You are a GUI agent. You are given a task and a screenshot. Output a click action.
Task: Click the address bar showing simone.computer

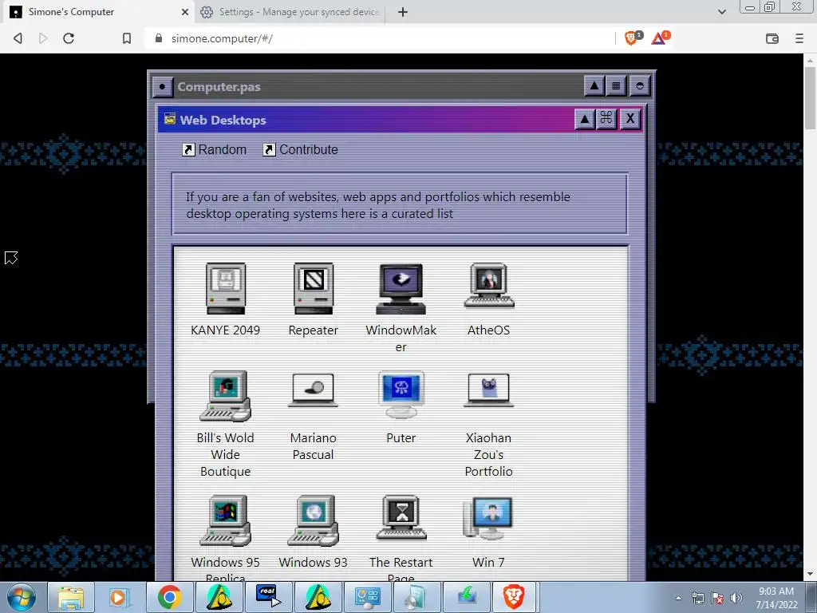point(381,38)
